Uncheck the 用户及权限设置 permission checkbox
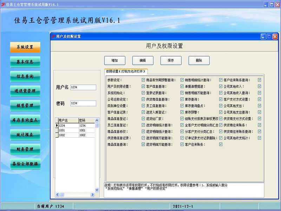This screenshot has width=281, height=211. 143,86
